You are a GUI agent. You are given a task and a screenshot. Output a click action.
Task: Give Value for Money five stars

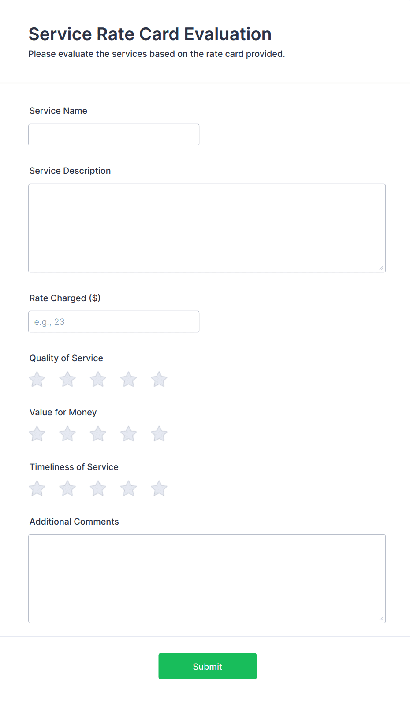point(159,434)
